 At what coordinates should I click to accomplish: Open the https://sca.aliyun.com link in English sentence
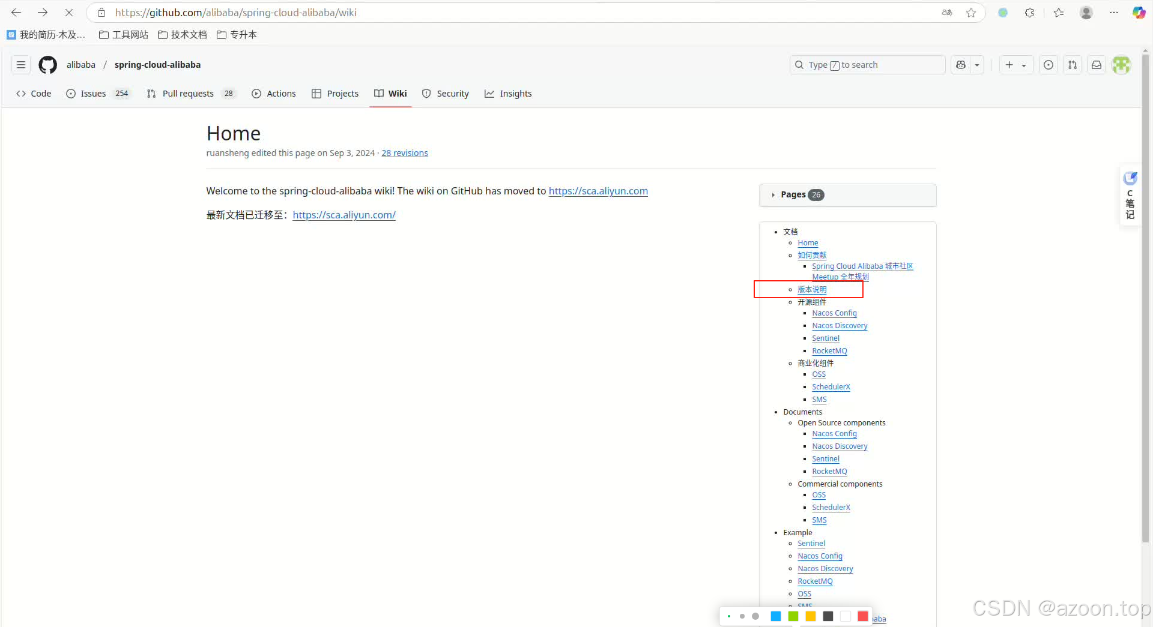(598, 191)
